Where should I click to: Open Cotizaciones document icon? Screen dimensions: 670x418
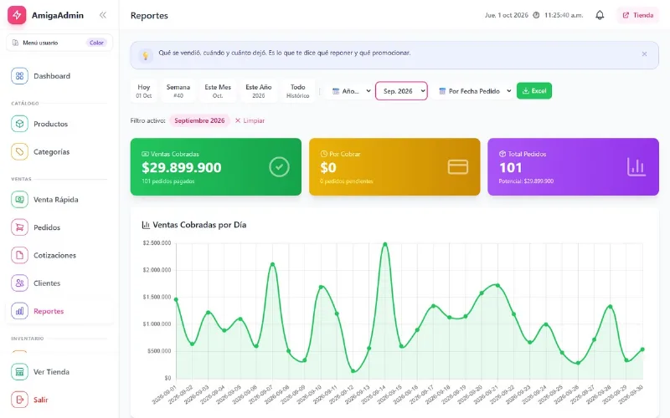19,255
